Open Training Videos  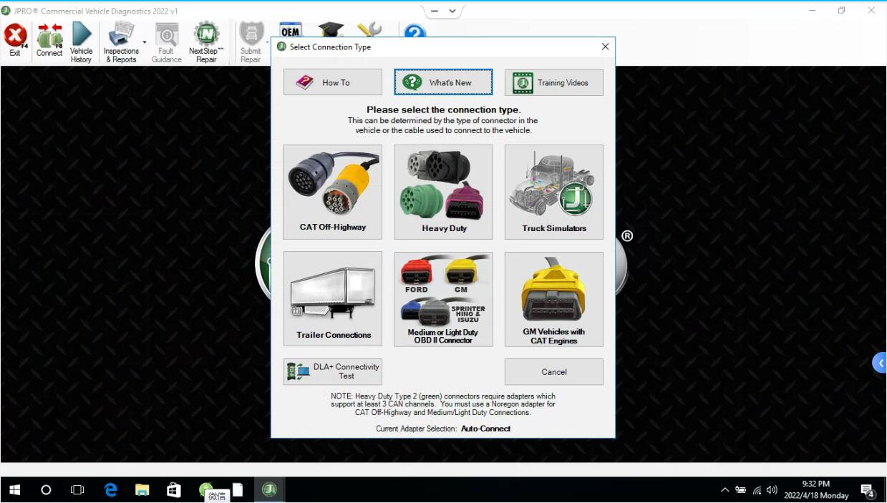[554, 82]
